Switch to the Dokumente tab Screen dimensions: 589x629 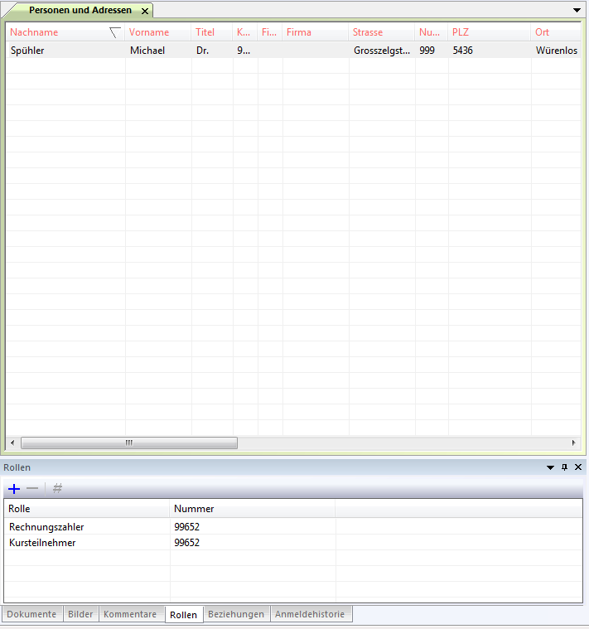coord(32,614)
